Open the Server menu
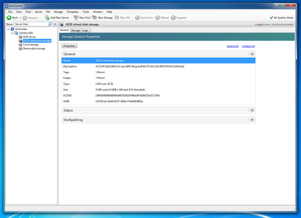301x218 pixels. coord(38,12)
